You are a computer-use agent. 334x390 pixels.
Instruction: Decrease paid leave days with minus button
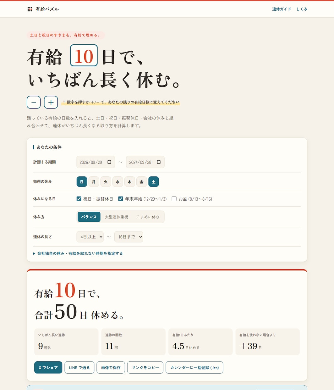(34, 102)
